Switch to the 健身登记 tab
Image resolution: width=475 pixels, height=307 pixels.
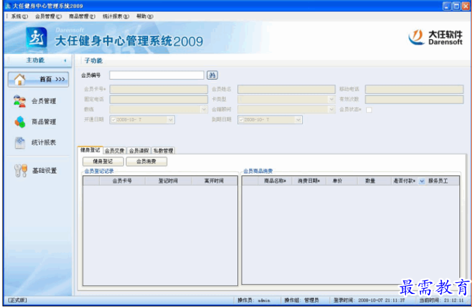[90, 150]
